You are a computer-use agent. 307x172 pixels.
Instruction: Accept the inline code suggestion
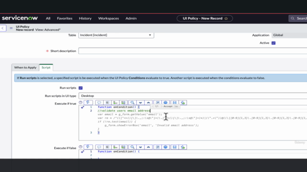pyautogui.click(x=168, y=106)
